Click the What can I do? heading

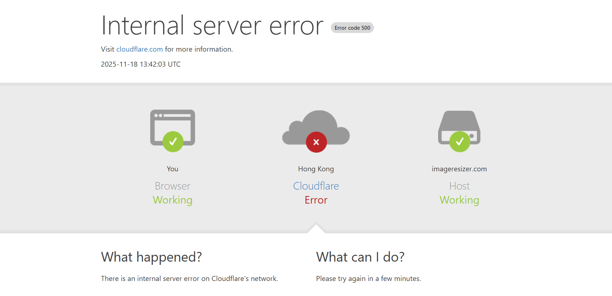(x=360, y=257)
